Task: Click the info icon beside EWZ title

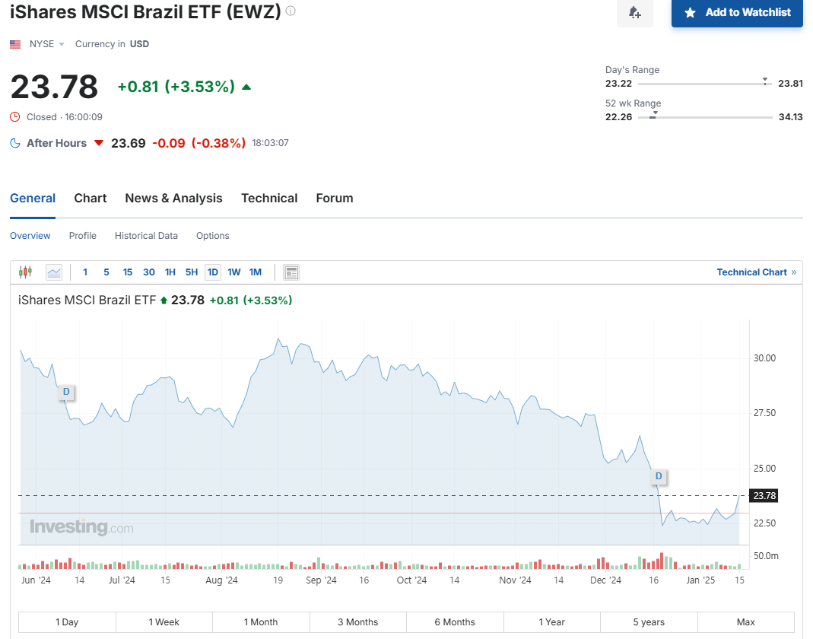Action: (x=291, y=11)
